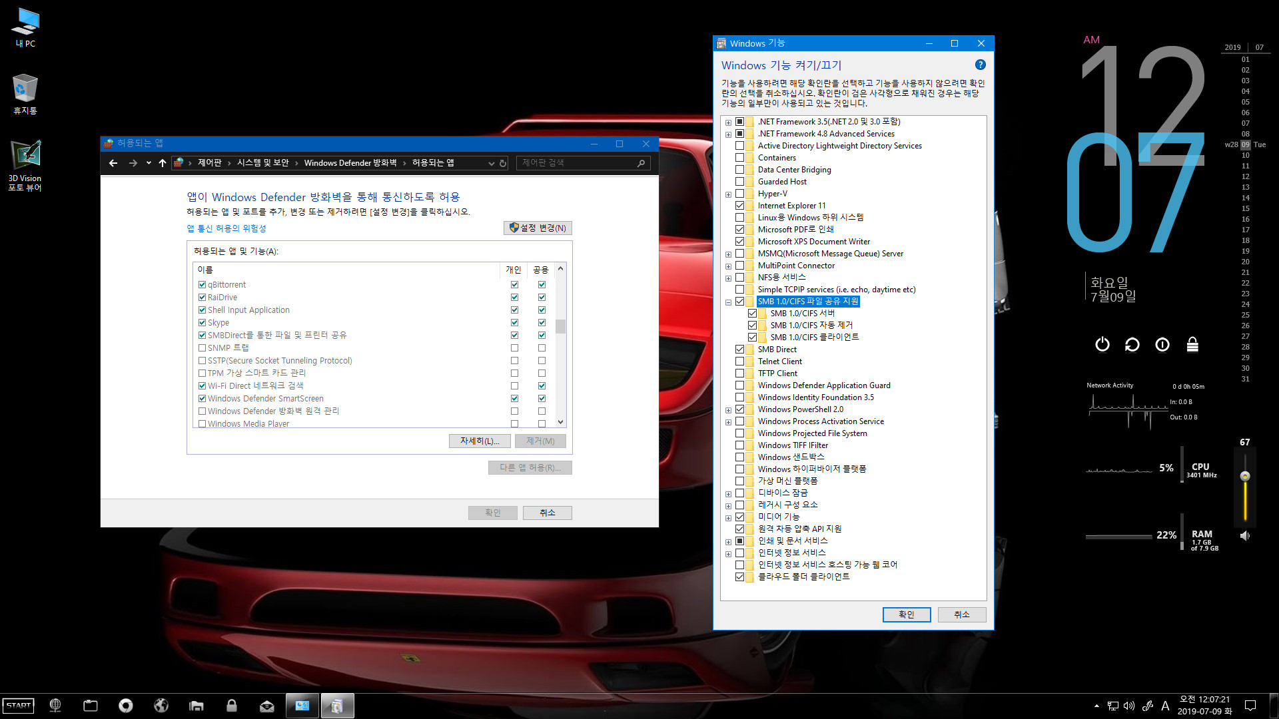The image size is (1279, 719).
Task: Mute sound via the widget speaker icon
Action: click(1244, 536)
